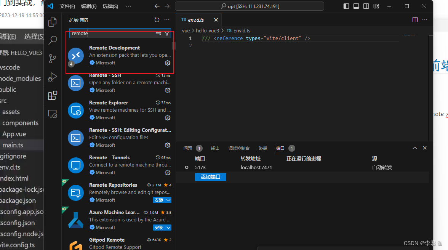Open the 选择(S) menu

click(110, 6)
